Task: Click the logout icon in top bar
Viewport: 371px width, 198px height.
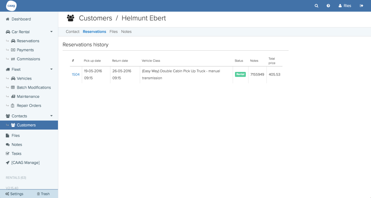Action: coord(361,6)
